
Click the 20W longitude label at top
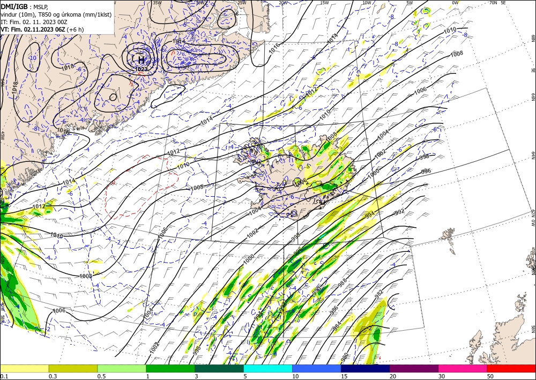click(x=282, y=3)
